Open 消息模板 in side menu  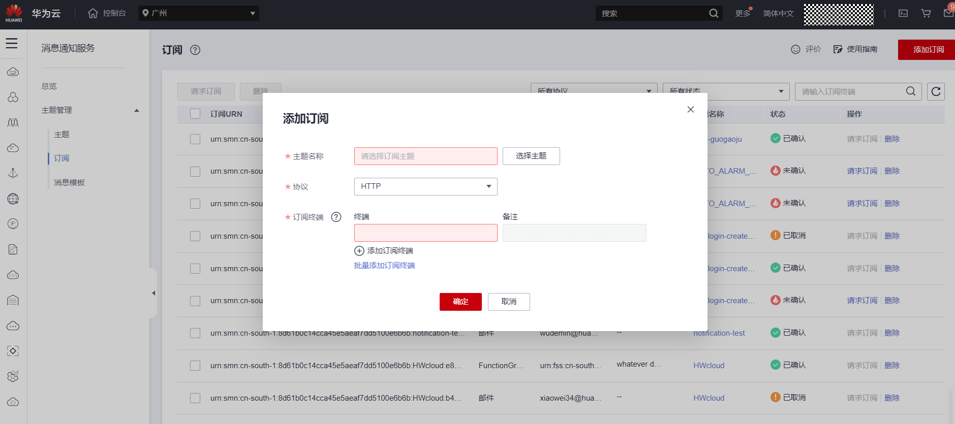pos(69,183)
